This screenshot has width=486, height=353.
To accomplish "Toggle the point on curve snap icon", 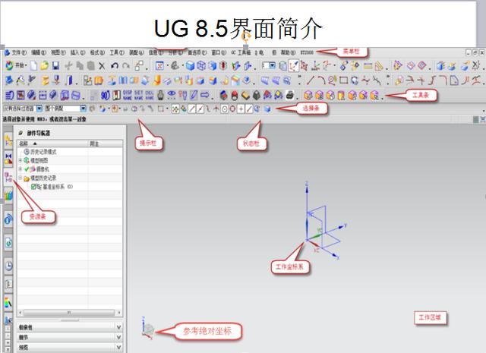I will click(249, 109).
